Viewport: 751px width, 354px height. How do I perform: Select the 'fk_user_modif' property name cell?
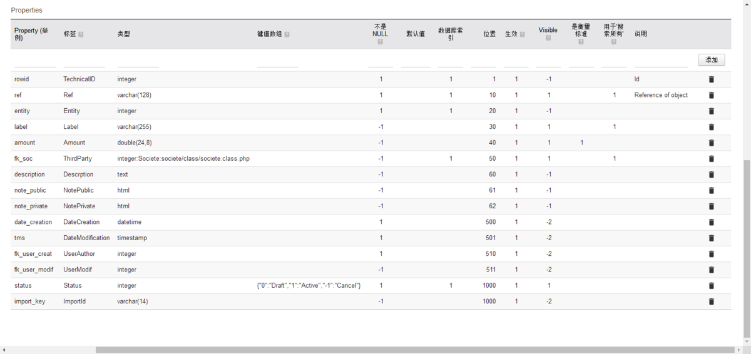[x=34, y=270]
